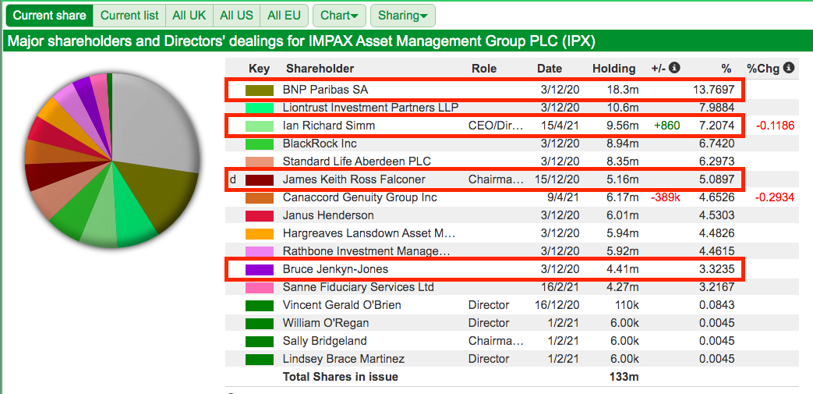
Task: Click the info icon next to +/-
Action: pos(674,67)
